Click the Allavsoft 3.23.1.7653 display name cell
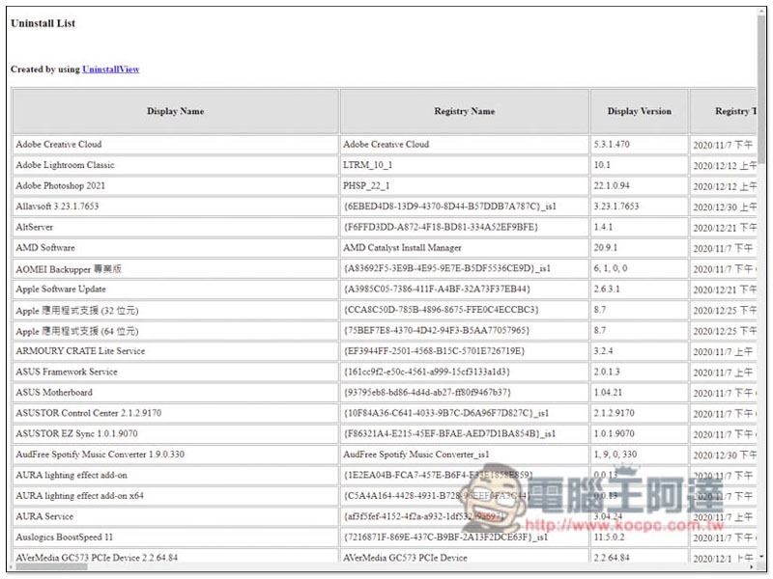Screen dimensions: 773x579 176,207
